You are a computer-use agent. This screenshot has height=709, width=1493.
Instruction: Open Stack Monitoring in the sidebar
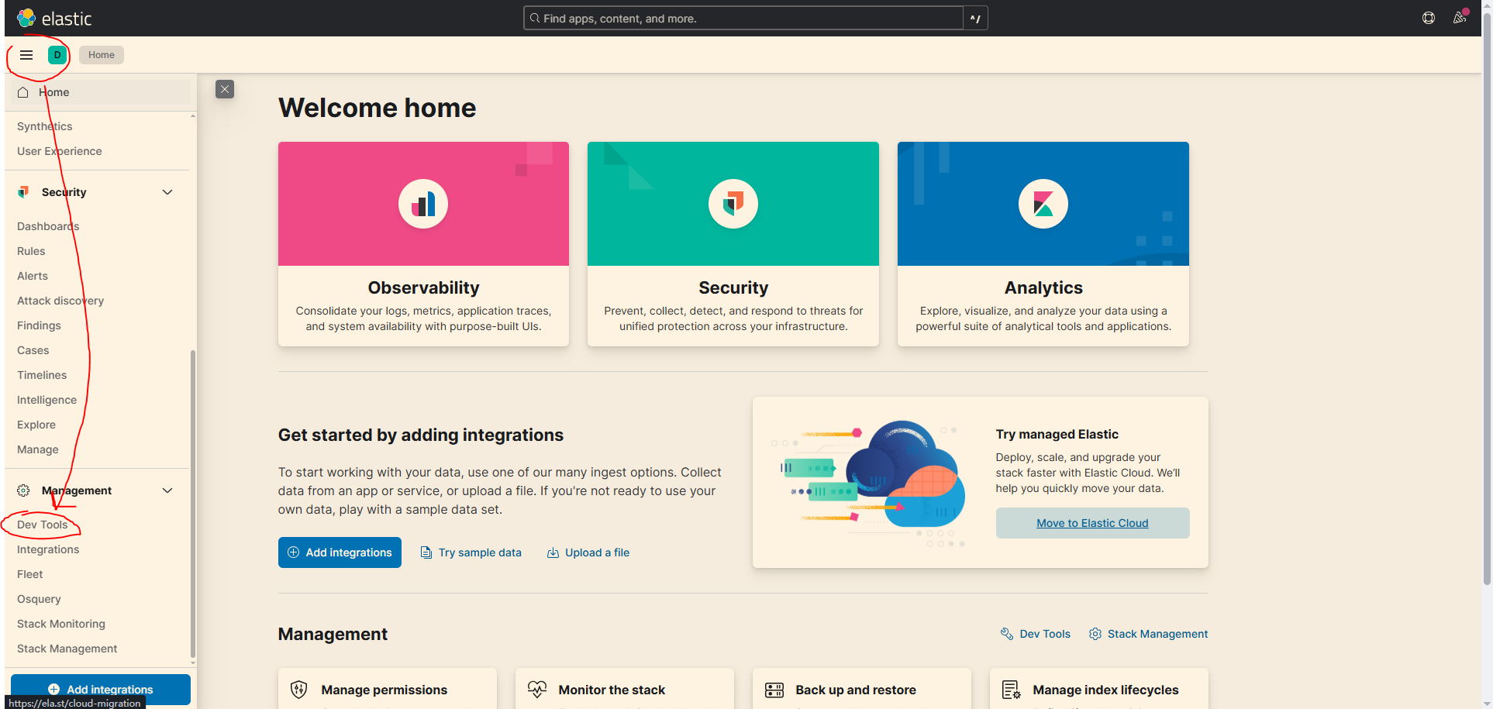coord(61,624)
